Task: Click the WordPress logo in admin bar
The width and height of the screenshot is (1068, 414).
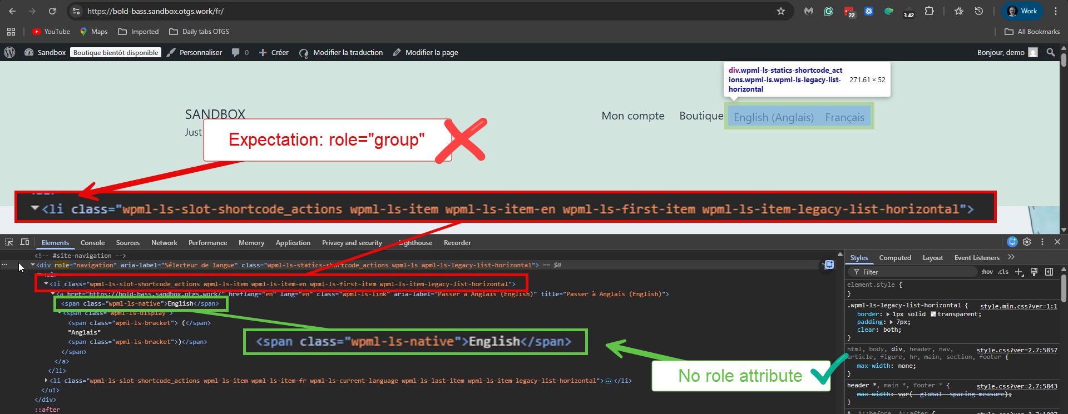Action: (x=9, y=52)
